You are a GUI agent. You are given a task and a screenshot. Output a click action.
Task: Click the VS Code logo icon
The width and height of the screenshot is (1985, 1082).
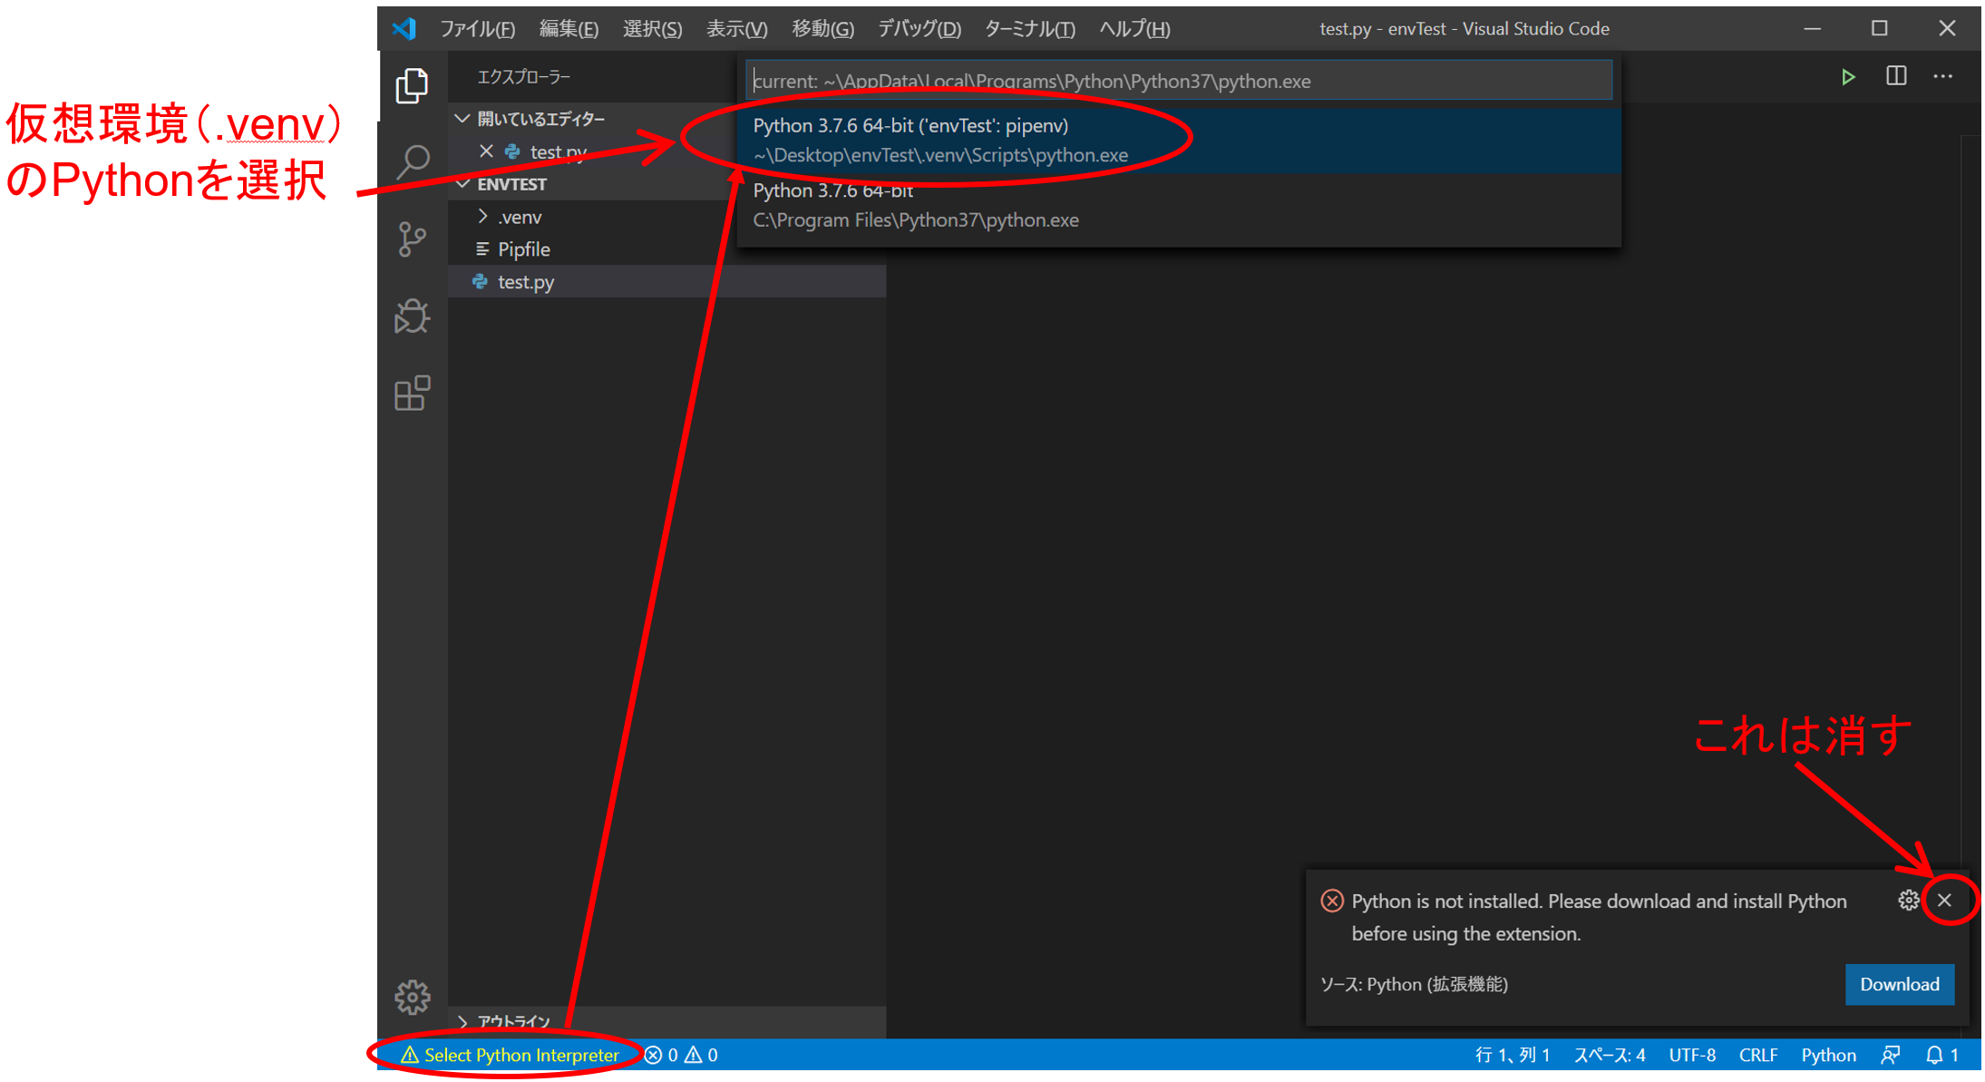click(x=404, y=28)
